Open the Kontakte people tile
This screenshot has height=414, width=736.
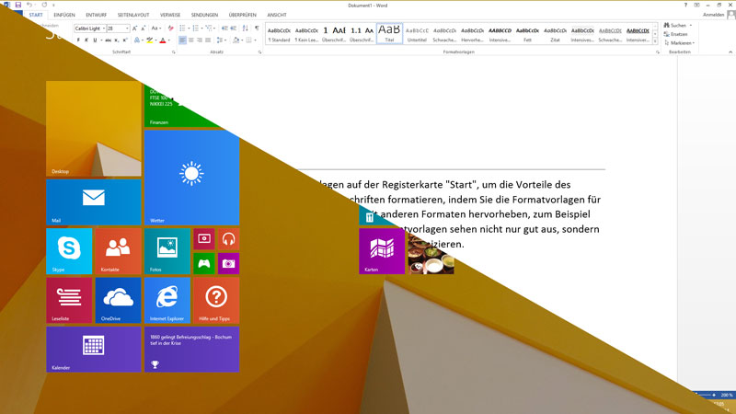coord(118,251)
